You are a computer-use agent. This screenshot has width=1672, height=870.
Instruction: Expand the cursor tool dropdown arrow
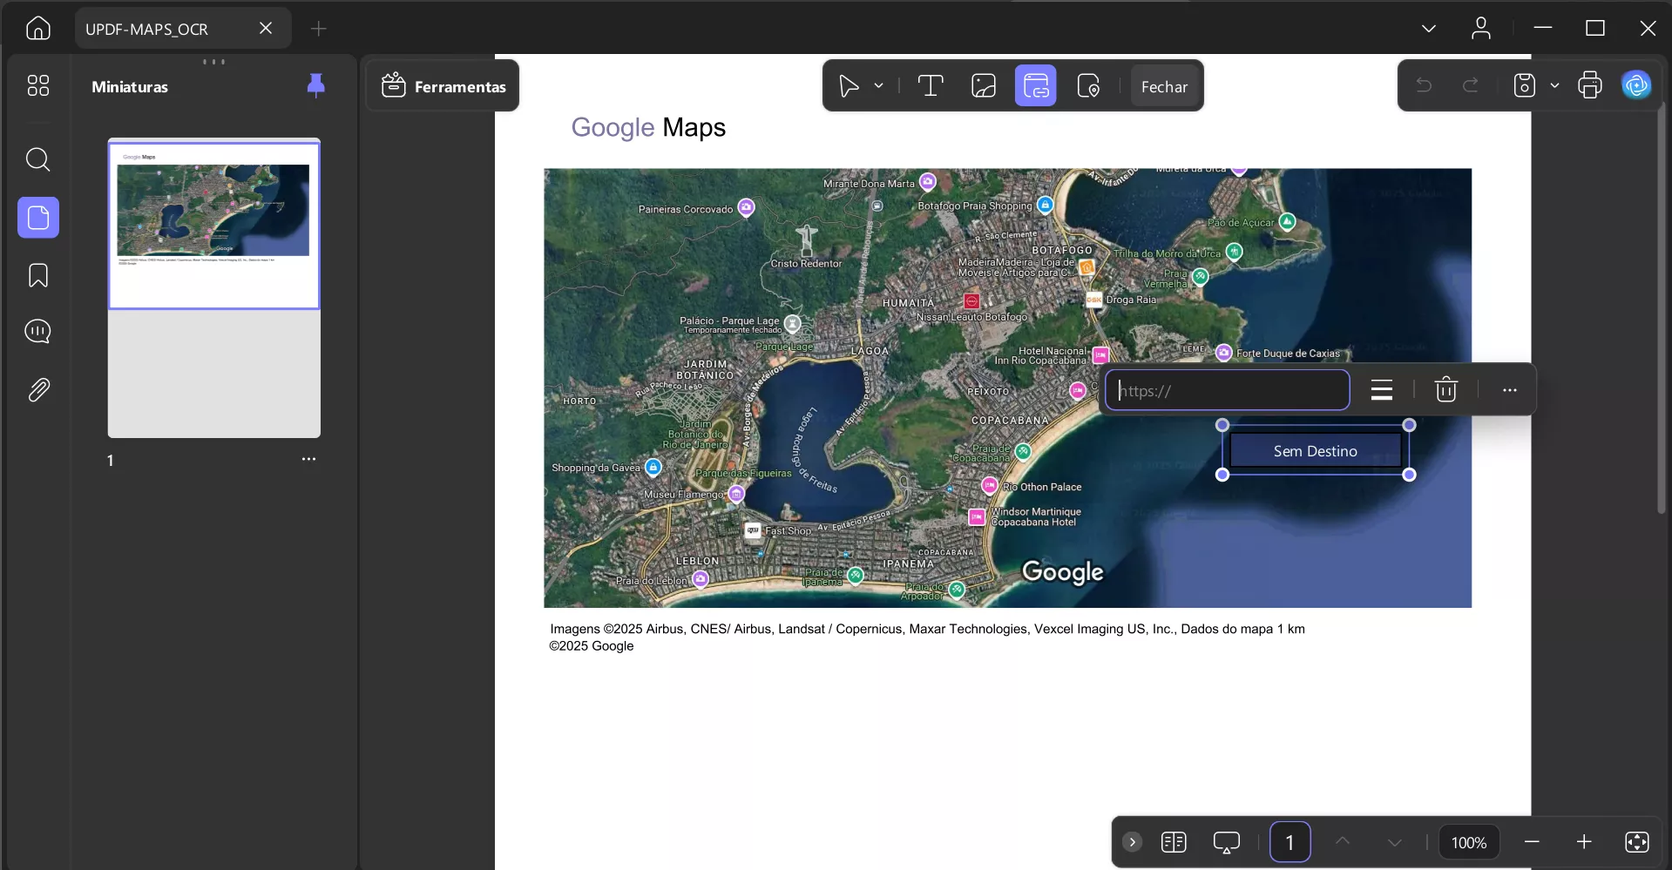[x=878, y=86]
